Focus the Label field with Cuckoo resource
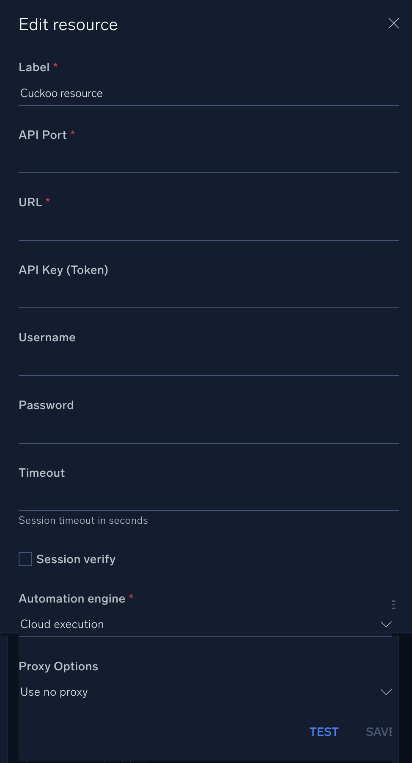 pyautogui.click(x=209, y=93)
